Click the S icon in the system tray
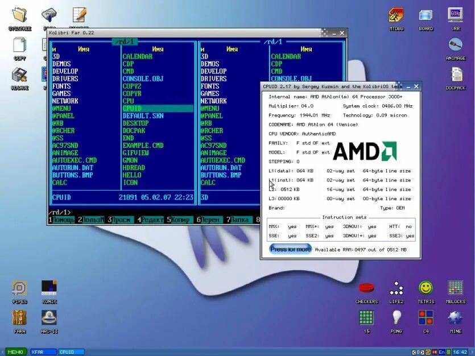475x356 pixels. 428,352
